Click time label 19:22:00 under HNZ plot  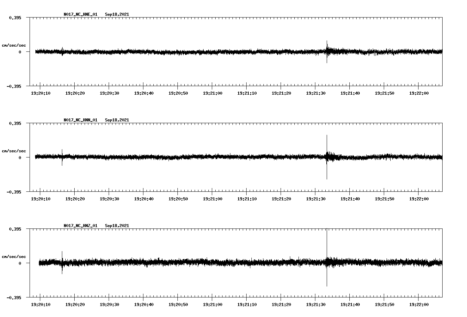pos(419,305)
